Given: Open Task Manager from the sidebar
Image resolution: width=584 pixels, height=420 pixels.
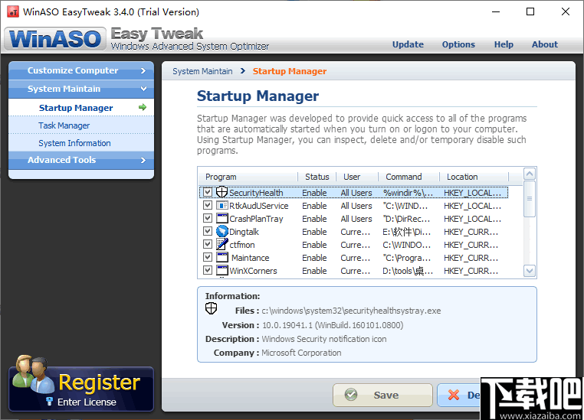Looking at the screenshot, I should [x=81, y=125].
